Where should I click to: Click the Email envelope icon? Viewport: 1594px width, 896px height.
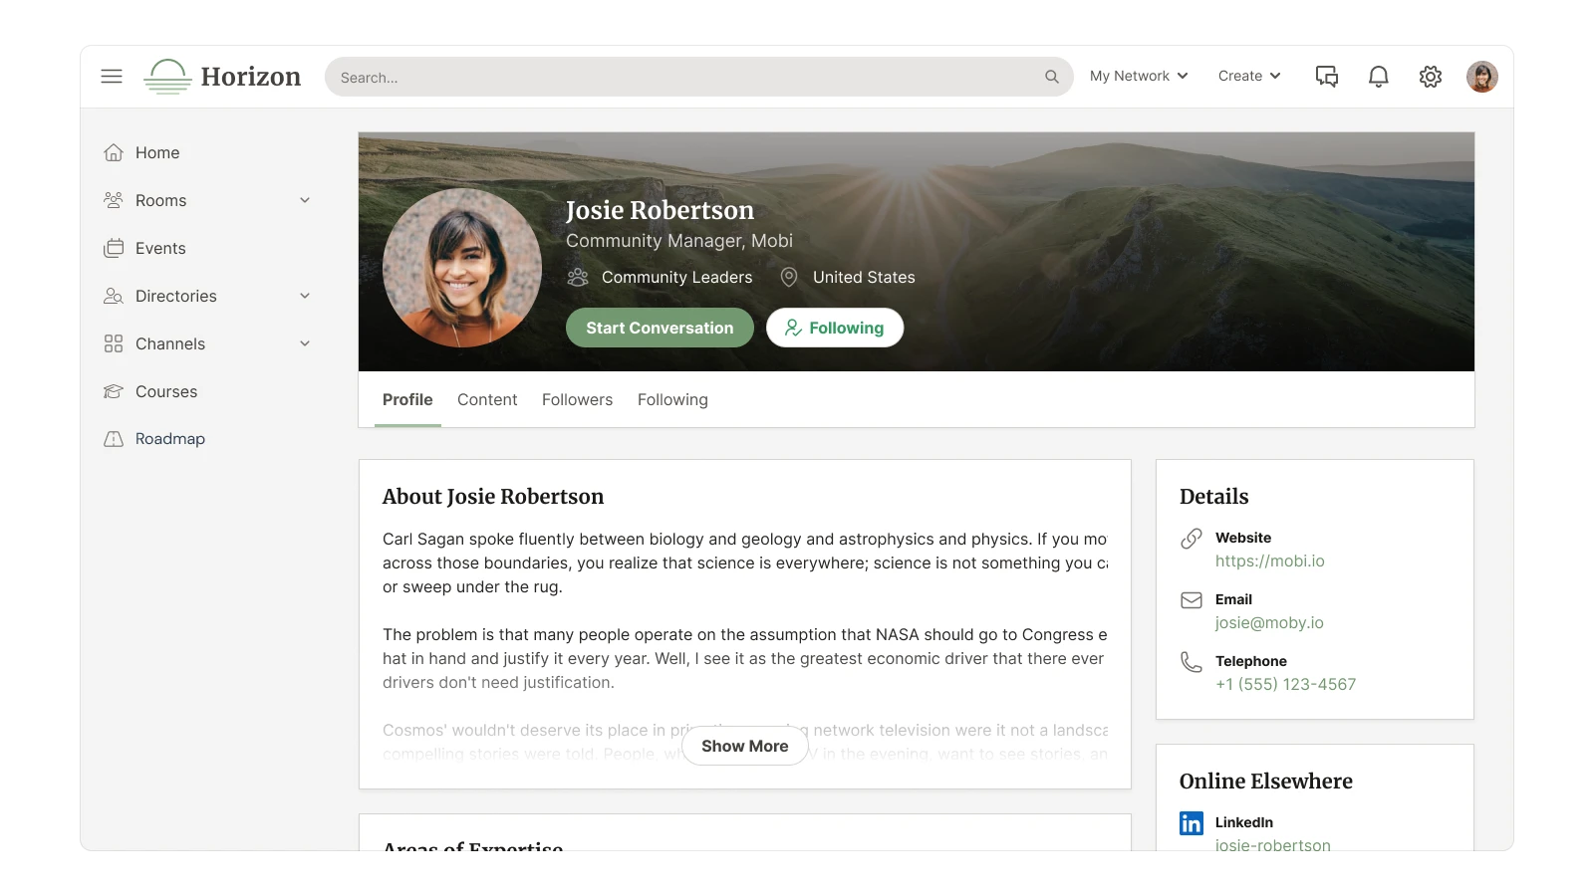(x=1192, y=600)
